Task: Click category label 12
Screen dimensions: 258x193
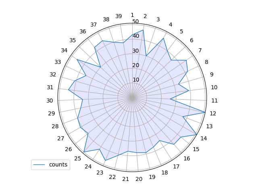Action: tap(213, 113)
